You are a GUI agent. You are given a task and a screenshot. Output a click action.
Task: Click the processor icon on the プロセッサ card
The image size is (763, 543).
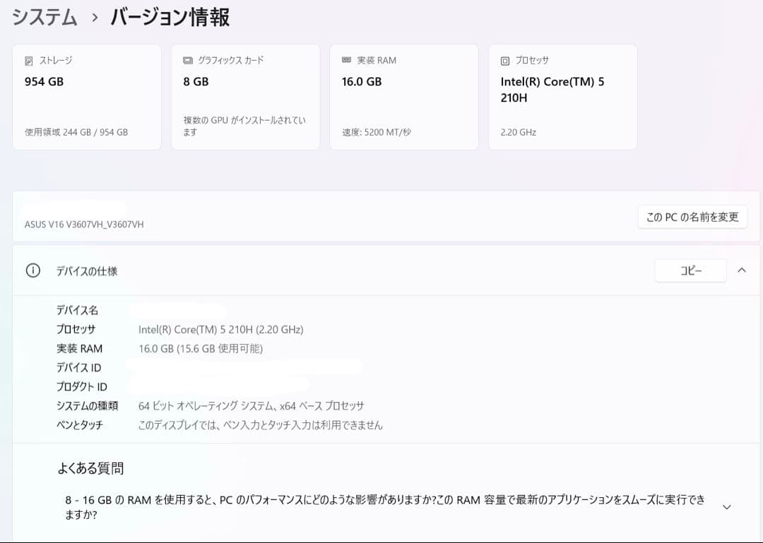tap(504, 60)
